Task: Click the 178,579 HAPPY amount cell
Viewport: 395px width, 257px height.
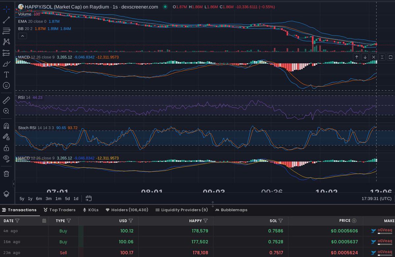Action: 200,231
